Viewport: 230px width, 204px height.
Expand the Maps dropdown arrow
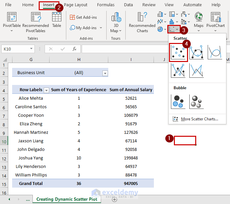coord(199,31)
